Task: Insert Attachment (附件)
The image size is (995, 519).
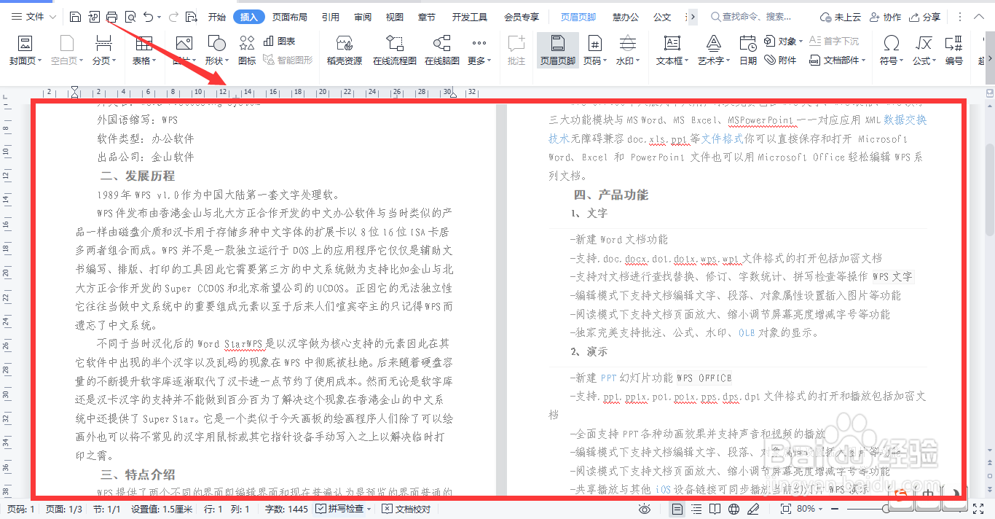Action: [x=780, y=61]
